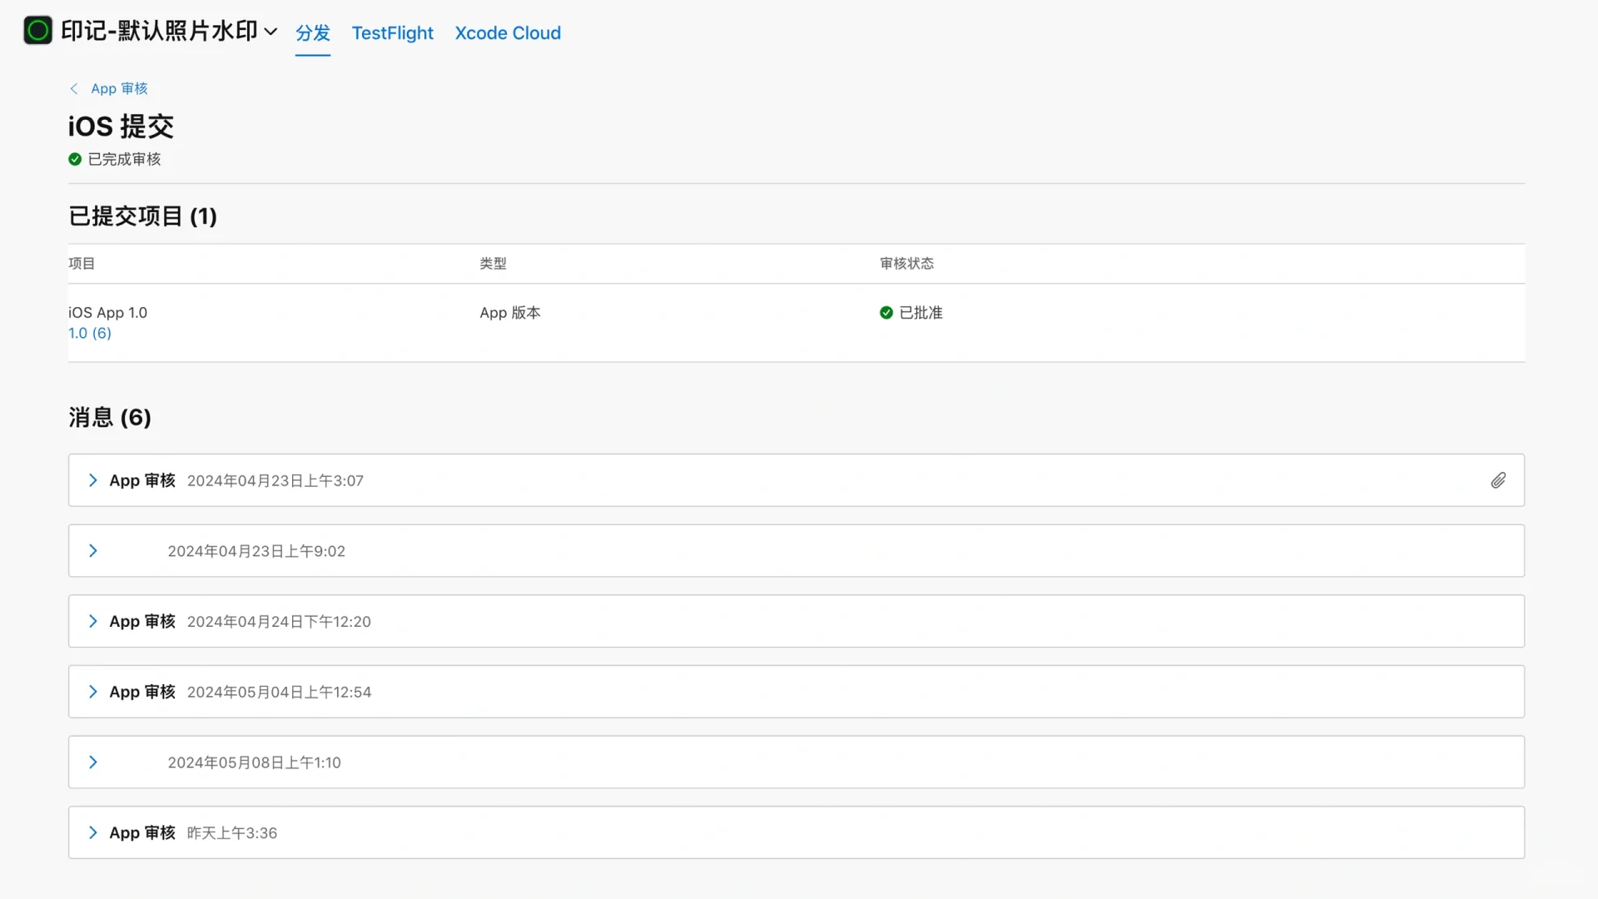
Task: Switch to the TestFlight tab
Action: tap(392, 33)
